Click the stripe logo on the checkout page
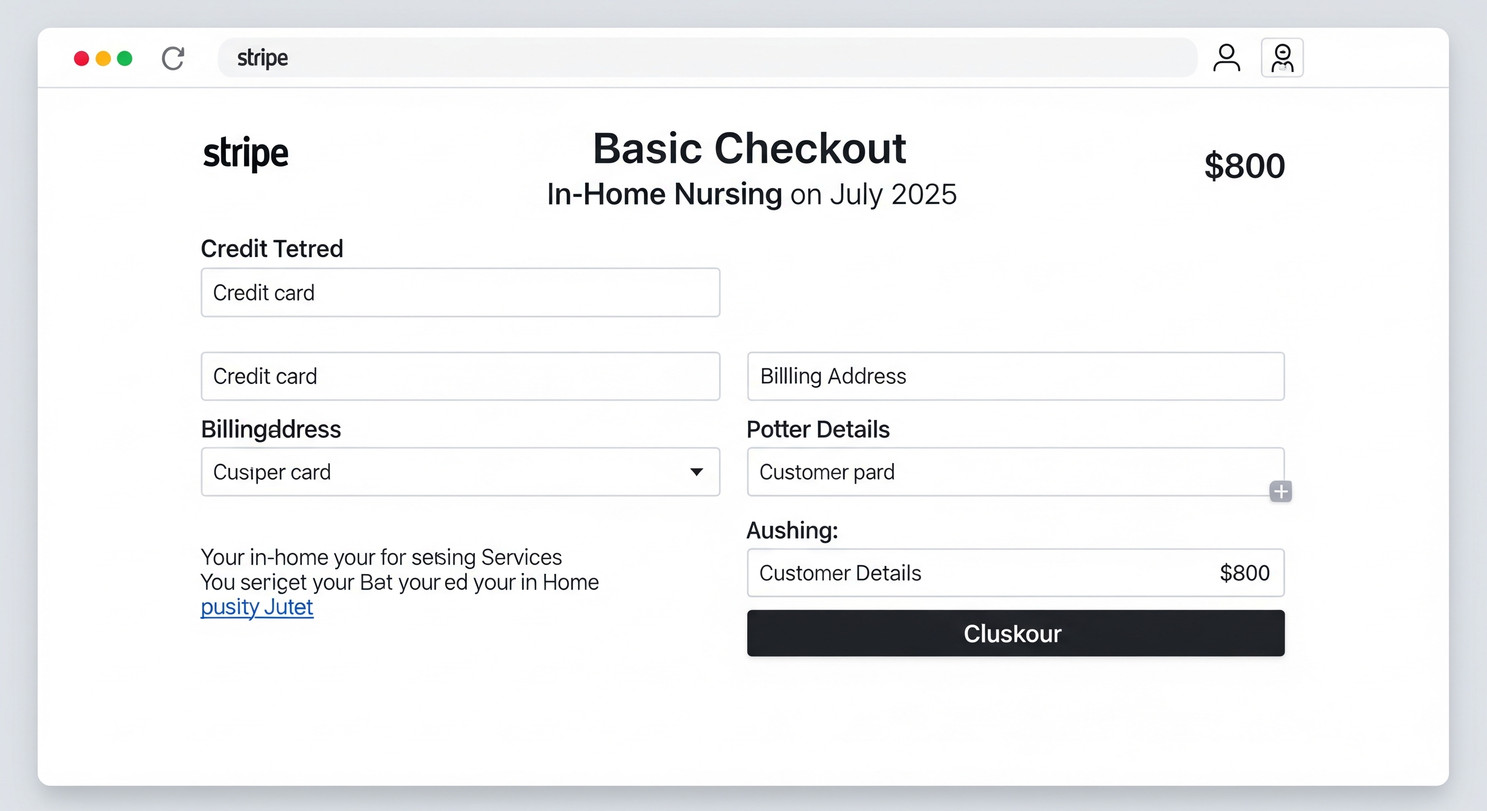 (246, 153)
